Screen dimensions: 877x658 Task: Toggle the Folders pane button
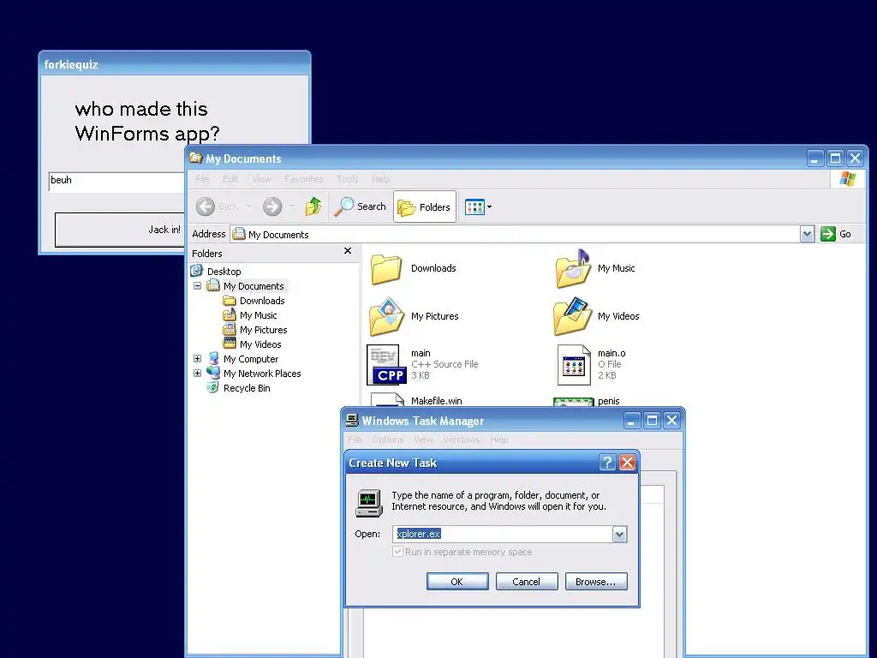click(x=425, y=206)
